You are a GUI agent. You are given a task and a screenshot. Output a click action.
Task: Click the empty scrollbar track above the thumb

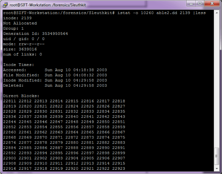(x=216, y=78)
